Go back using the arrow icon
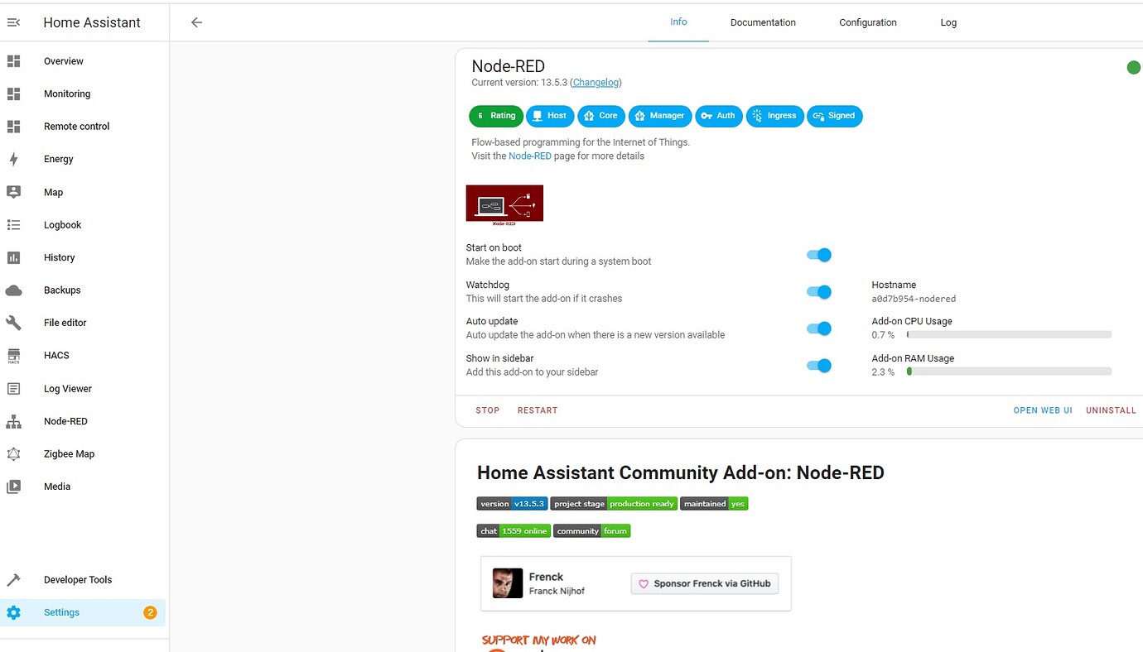This screenshot has width=1143, height=652. click(196, 22)
